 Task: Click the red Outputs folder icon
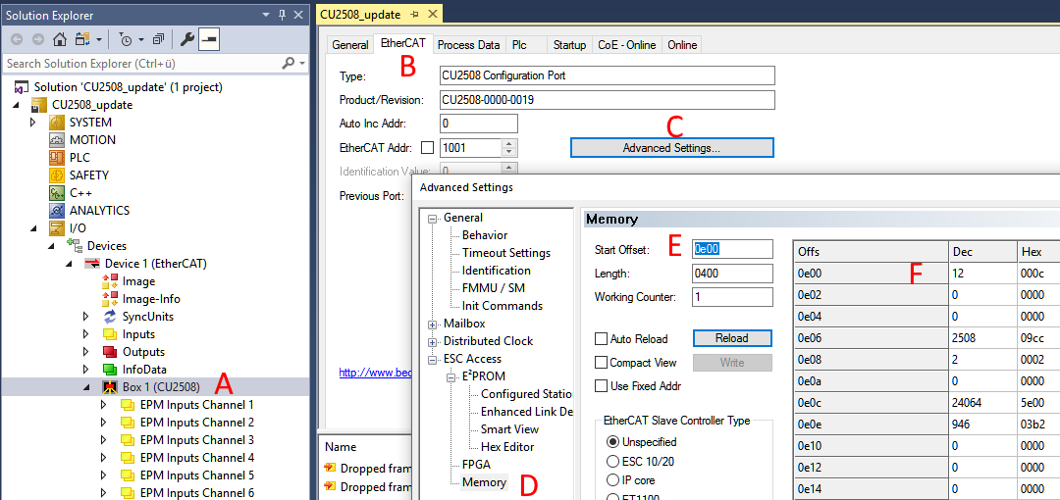110,351
